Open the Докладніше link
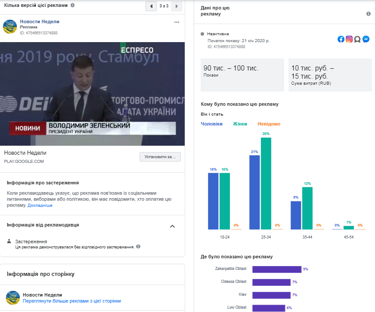 [40, 205]
